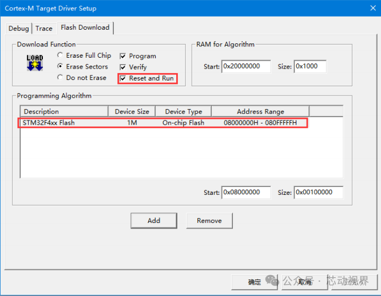This screenshot has height=296, width=381.
Task: Click the Programming Algorithm Start field 0x08000000
Action: point(246,193)
